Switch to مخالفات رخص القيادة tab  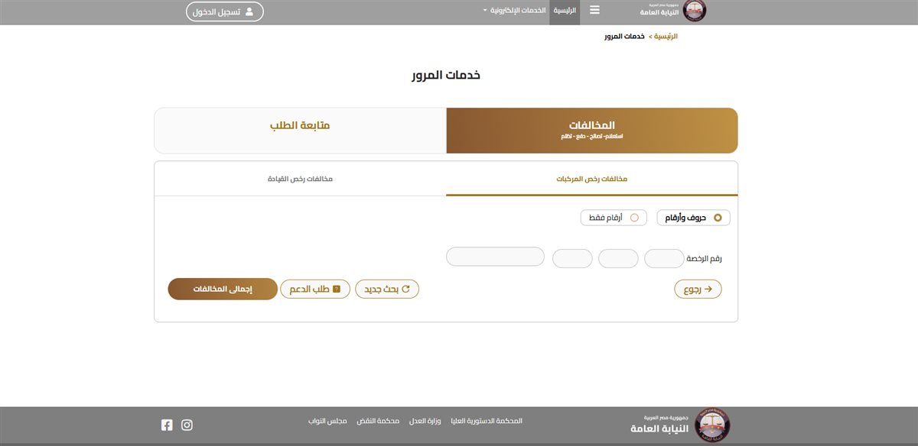tap(300, 179)
